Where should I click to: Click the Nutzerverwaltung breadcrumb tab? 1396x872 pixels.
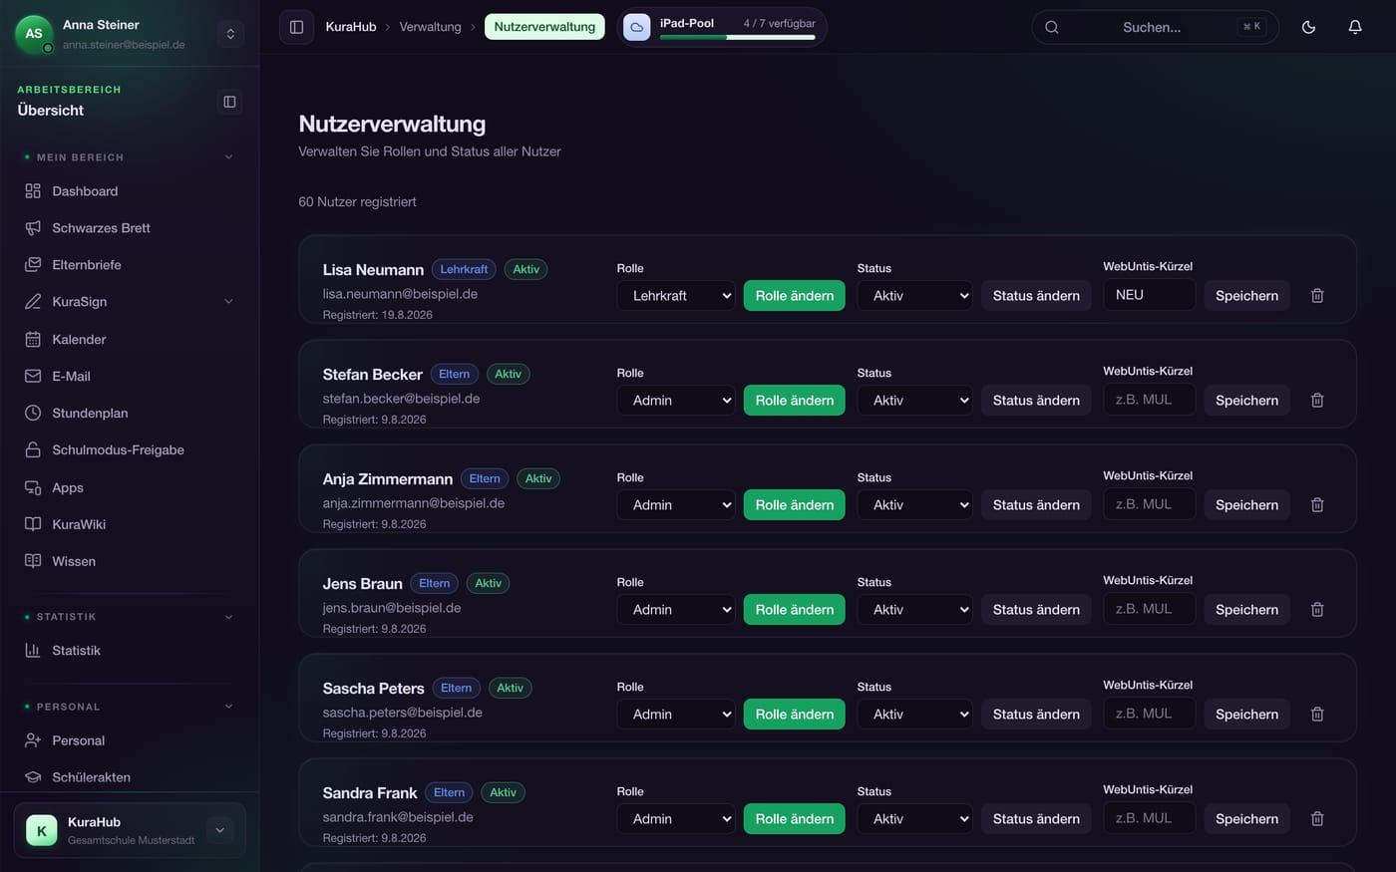[544, 27]
